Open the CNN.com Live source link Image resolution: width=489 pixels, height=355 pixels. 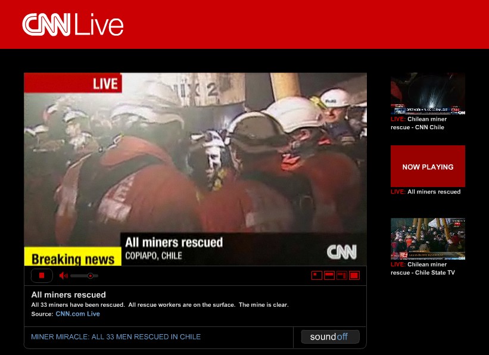coord(77,314)
